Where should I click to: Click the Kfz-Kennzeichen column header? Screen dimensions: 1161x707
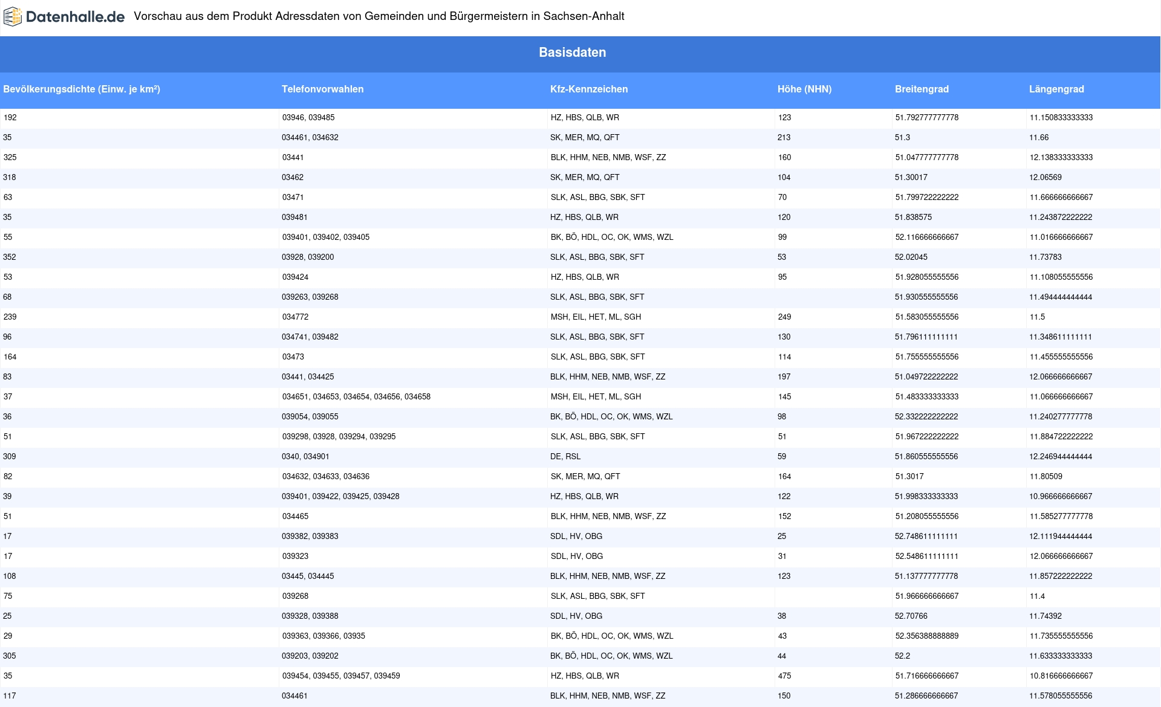click(589, 89)
